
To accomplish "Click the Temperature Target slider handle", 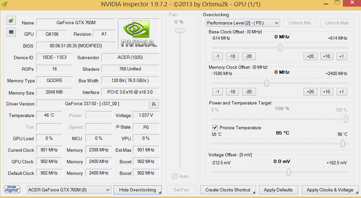I will [x=343, y=143].
